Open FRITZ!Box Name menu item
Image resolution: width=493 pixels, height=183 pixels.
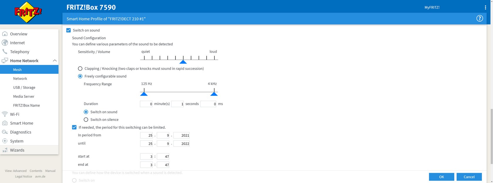pos(29,105)
